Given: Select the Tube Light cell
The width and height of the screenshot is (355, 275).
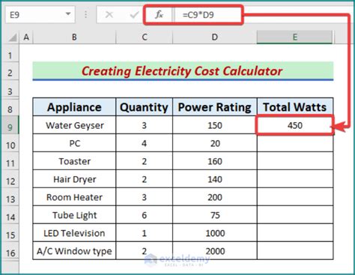Looking at the screenshot, I should [74, 215].
